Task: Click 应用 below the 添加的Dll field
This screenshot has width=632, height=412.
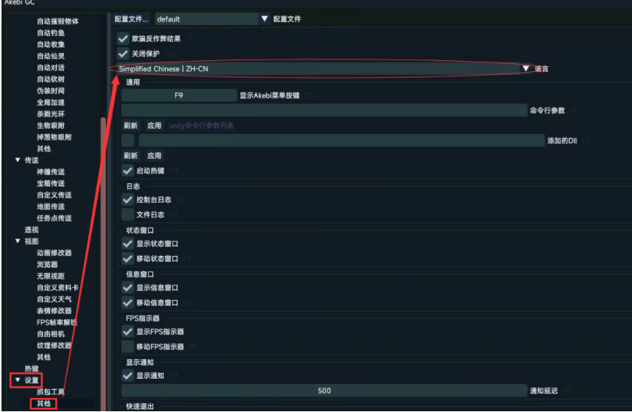Action: [154, 156]
